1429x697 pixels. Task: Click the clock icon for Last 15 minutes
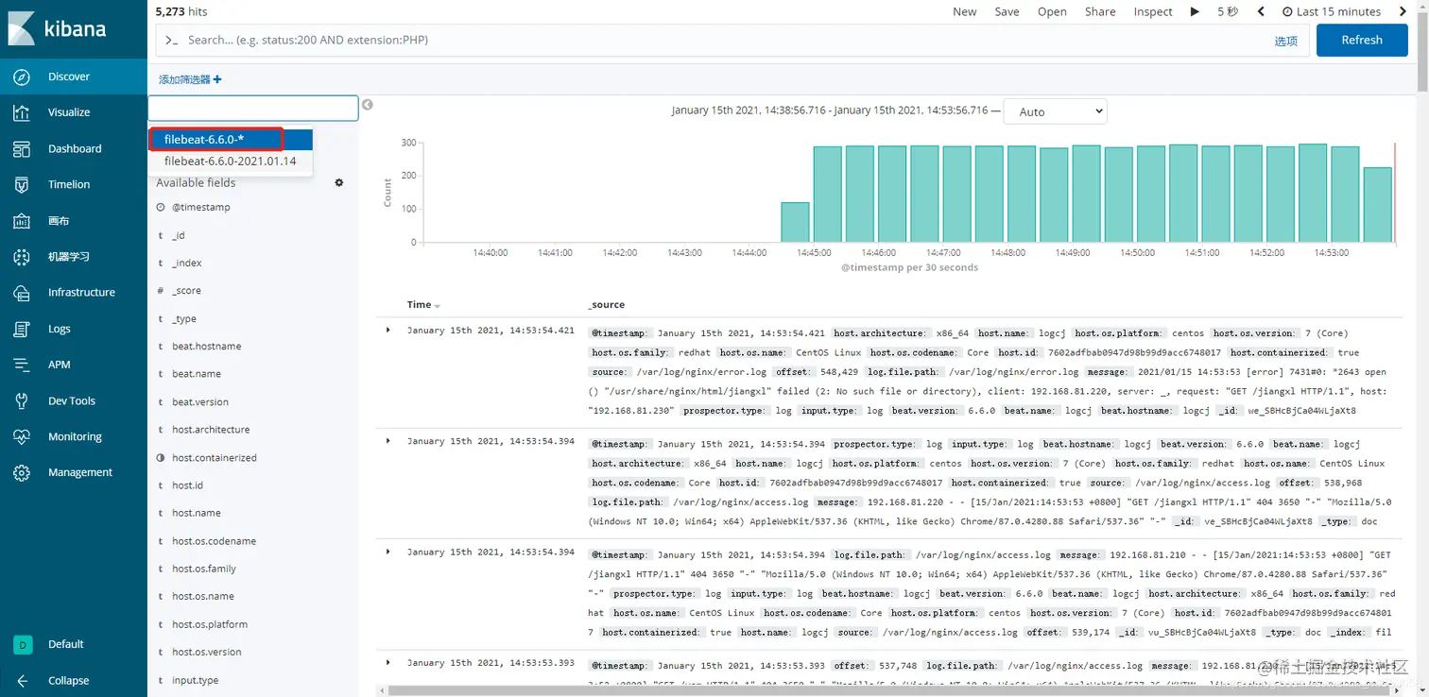1287,11
